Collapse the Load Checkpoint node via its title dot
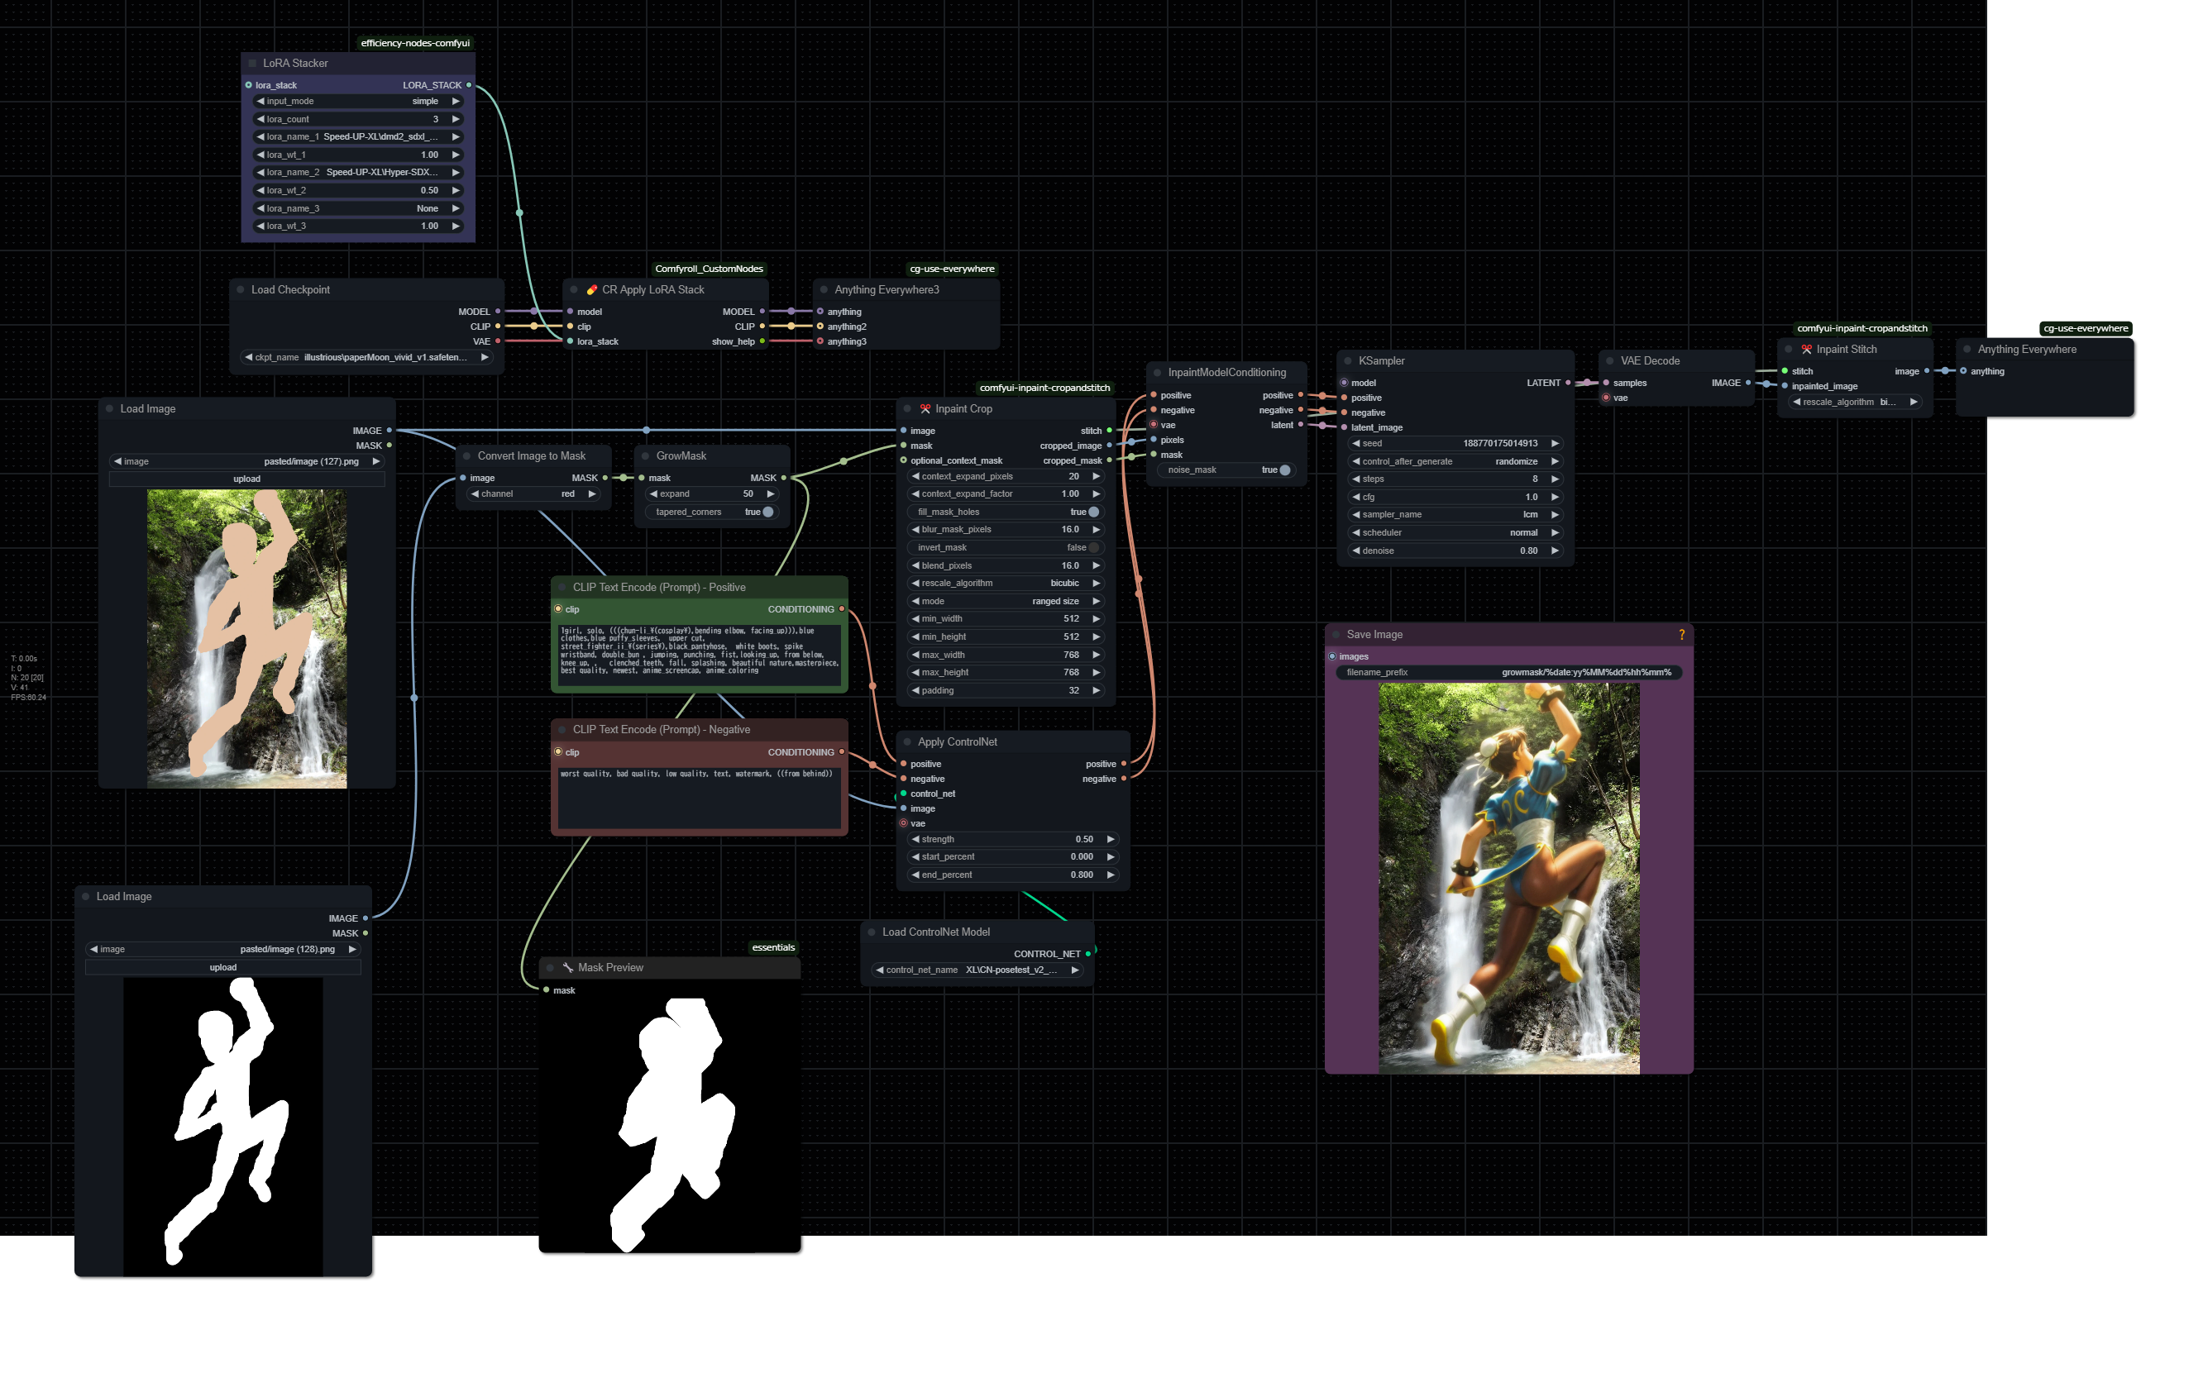This screenshot has height=1373, width=2208. [241, 289]
